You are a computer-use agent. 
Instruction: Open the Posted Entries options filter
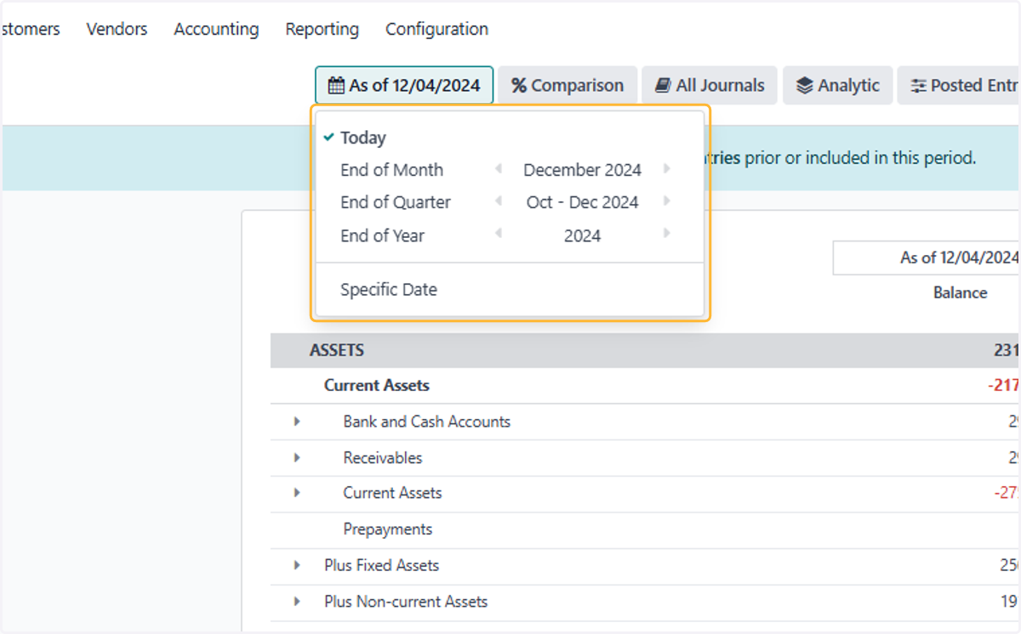tap(960, 85)
